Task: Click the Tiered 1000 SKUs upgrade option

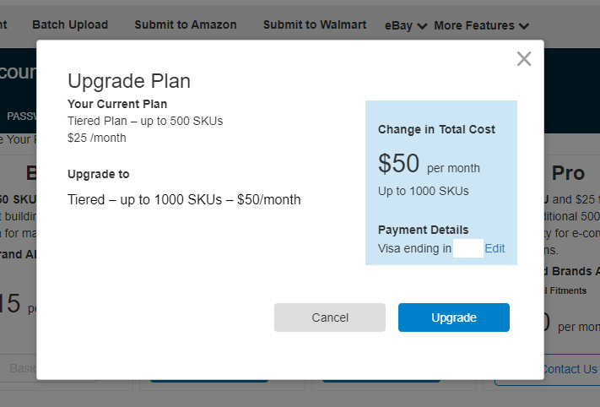Action: pyautogui.click(x=184, y=200)
